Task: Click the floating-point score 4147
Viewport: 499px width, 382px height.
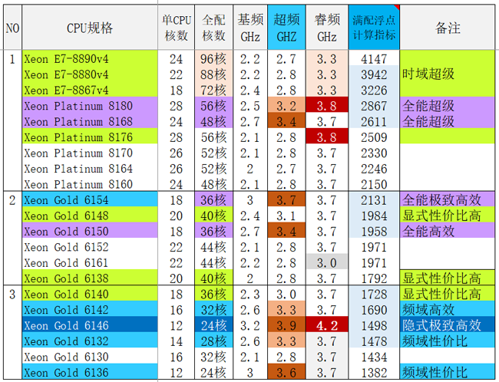Action: [374, 58]
